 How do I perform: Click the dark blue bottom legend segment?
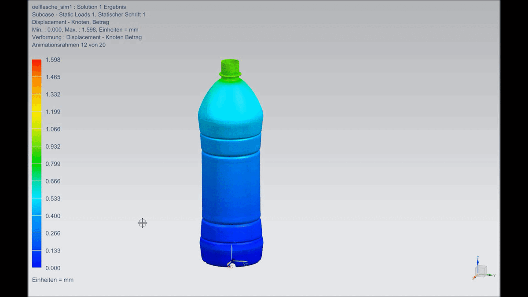37,259
